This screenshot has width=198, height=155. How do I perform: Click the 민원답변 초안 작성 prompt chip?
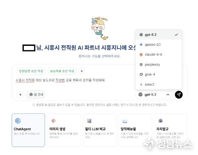pos(31,71)
